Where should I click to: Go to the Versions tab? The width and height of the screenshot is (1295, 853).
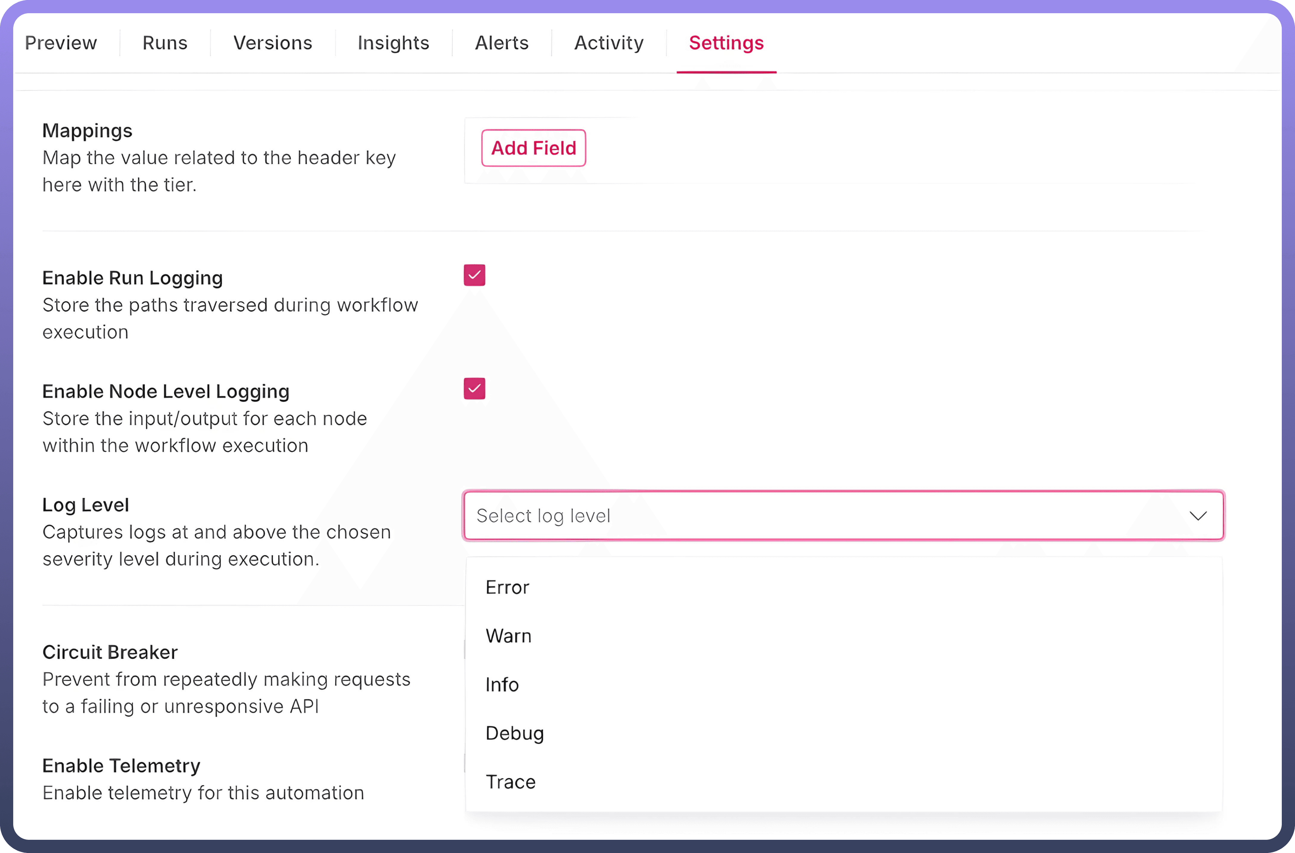coord(273,43)
